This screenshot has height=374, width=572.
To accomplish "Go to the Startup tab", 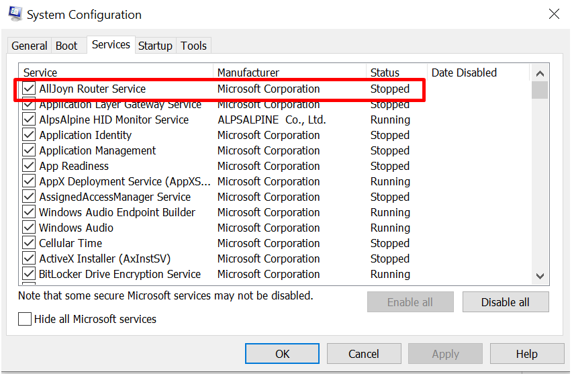I will click(x=155, y=46).
